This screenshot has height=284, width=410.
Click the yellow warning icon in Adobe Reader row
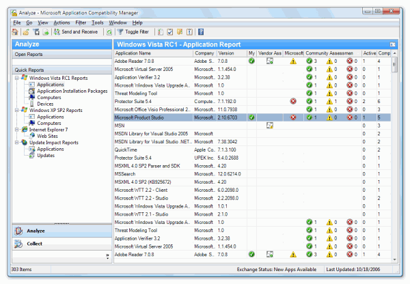coord(293,61)
